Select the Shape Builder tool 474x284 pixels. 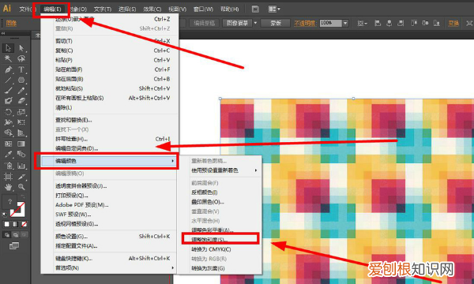[x=8, y=133]
